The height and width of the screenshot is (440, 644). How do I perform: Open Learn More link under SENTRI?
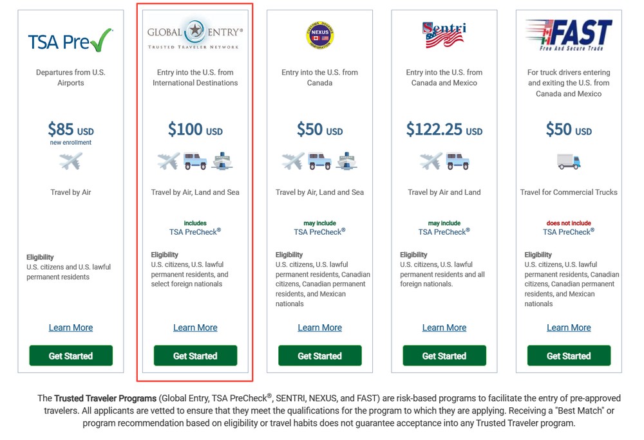[x=444, y=327]
